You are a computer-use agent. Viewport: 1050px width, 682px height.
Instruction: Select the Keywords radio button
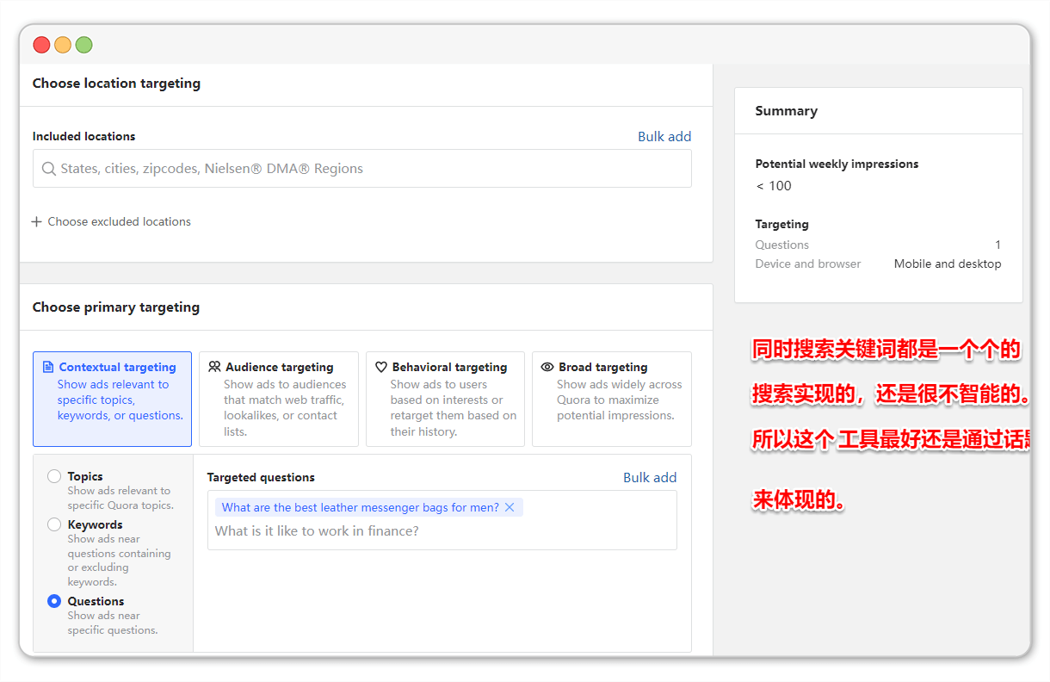54,524
